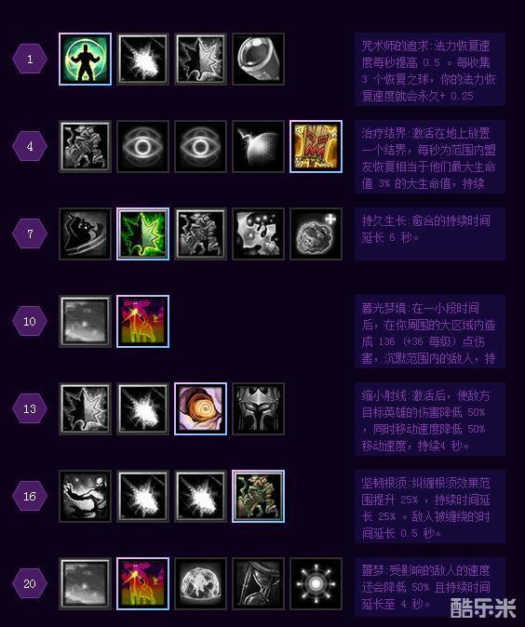The image size is (525, 627).
Task: Choose the colored Healing Ward totem talent
Action: [x=316, y=146]
